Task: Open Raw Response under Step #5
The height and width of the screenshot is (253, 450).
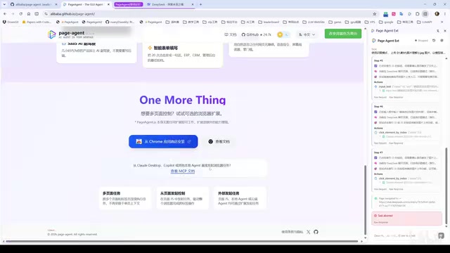Action: tap(396, 97)
